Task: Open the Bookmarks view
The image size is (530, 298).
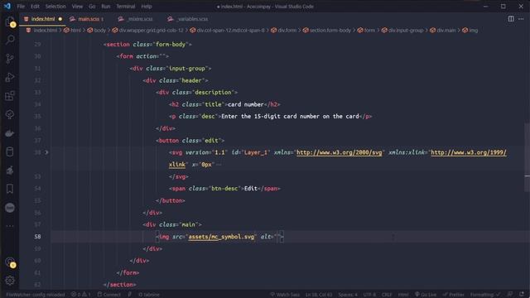Action: pyautogui.click(x=10, y=189)
